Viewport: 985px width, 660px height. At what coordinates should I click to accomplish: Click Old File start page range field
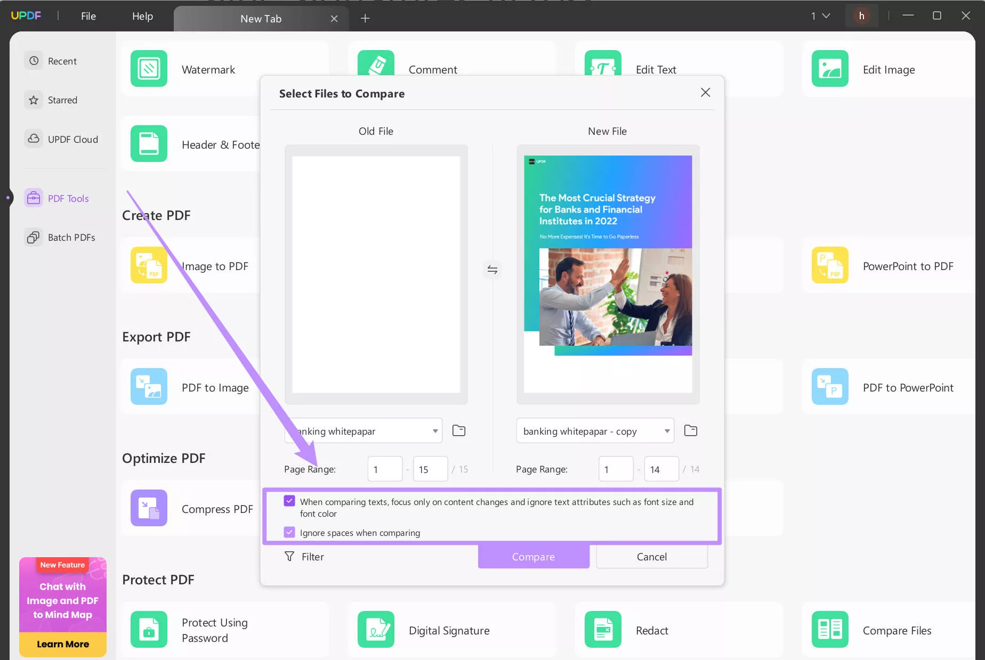click(385, 469)
